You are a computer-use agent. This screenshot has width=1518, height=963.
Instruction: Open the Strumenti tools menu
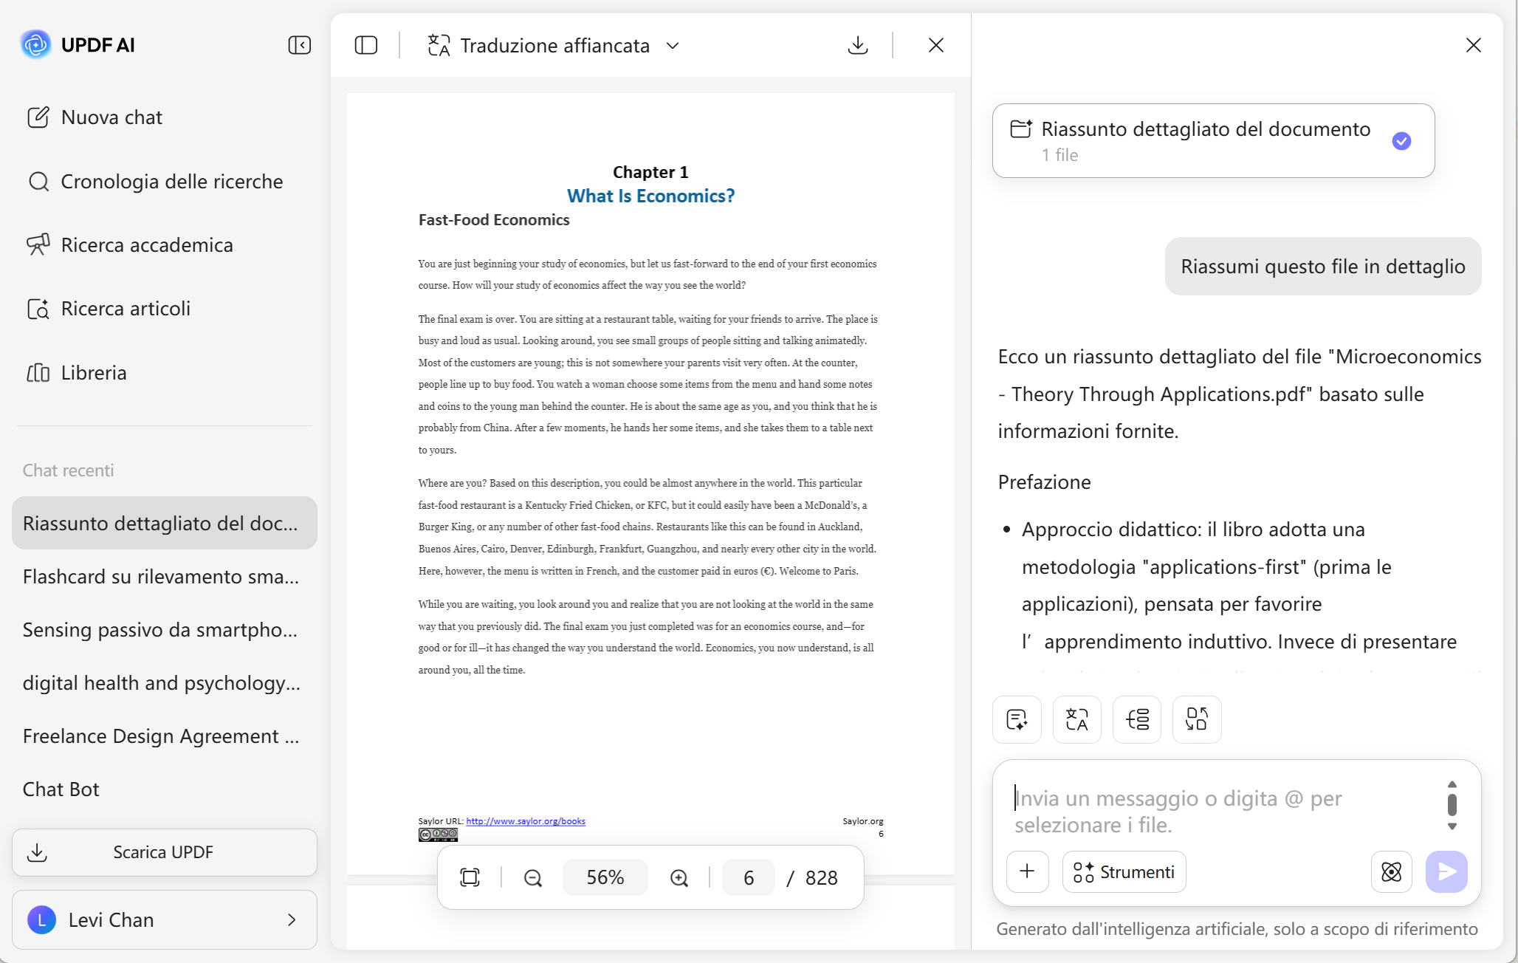pos(1124,871)
